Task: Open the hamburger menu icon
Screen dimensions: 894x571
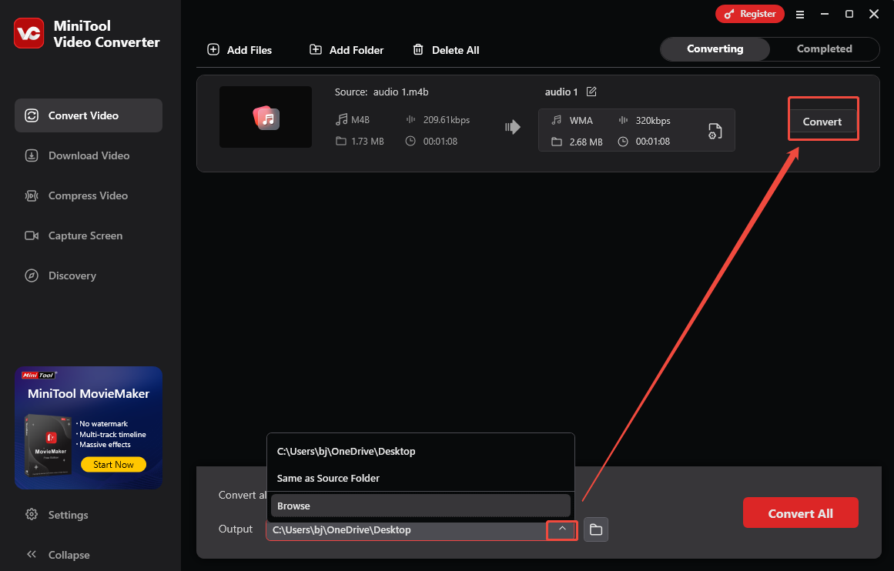Action: coord(800,15)
